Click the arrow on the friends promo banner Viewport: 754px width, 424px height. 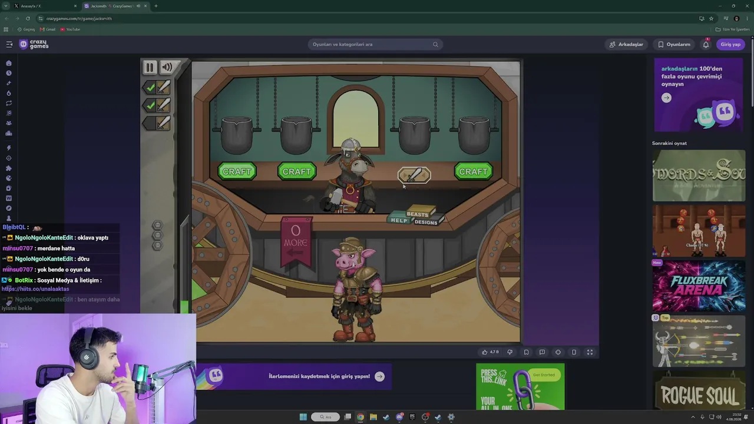pyautogui.click(x=666, y=98)
